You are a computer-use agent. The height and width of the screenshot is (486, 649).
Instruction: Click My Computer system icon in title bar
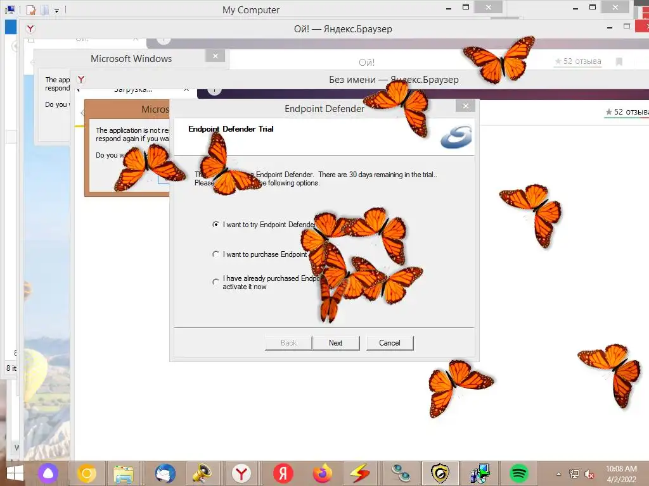10,9
